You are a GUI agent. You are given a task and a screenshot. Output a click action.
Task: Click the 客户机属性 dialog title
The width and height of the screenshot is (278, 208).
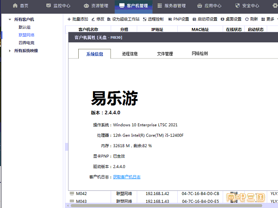click(x=98, y=38)
